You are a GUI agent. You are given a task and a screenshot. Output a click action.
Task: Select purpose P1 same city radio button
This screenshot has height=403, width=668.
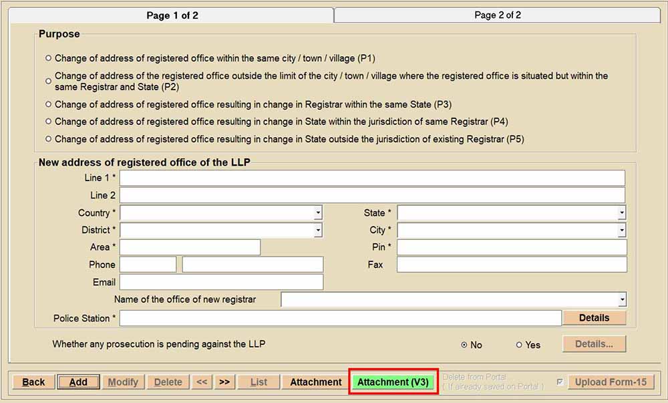pos(48,59)
